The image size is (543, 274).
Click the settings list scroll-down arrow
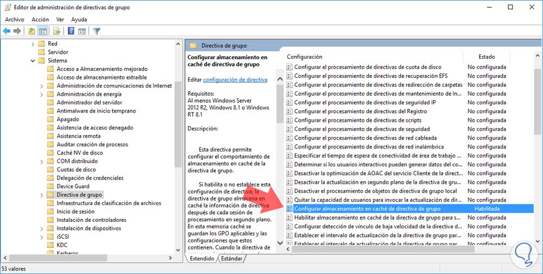538,241
